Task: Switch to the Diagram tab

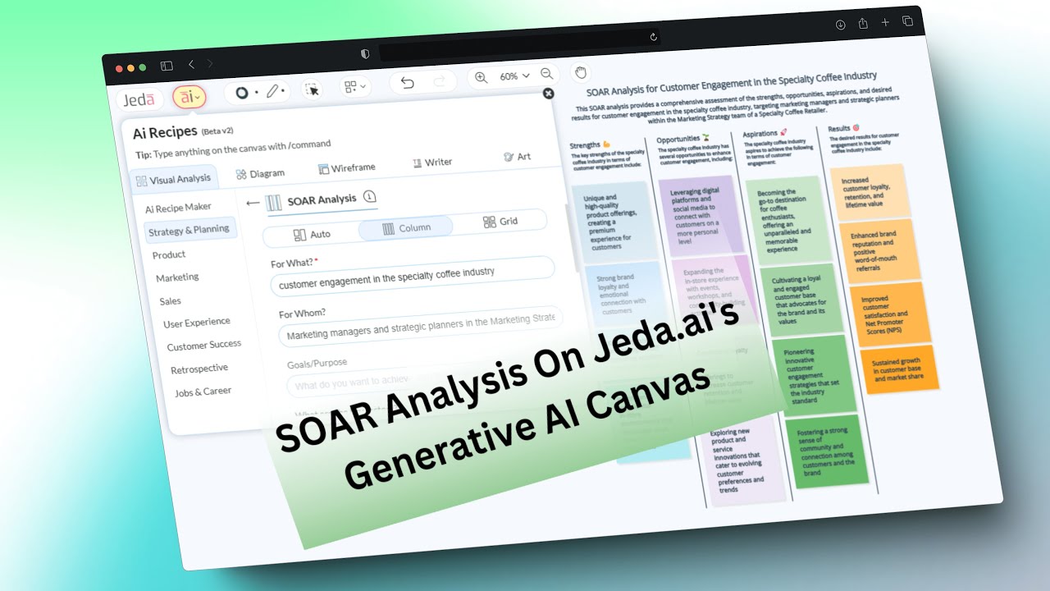Action: click(260, 173)
